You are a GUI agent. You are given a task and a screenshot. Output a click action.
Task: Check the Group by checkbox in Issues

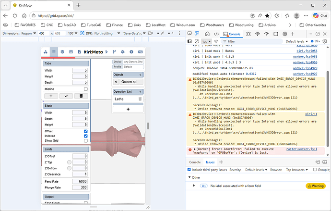(315, 170)
